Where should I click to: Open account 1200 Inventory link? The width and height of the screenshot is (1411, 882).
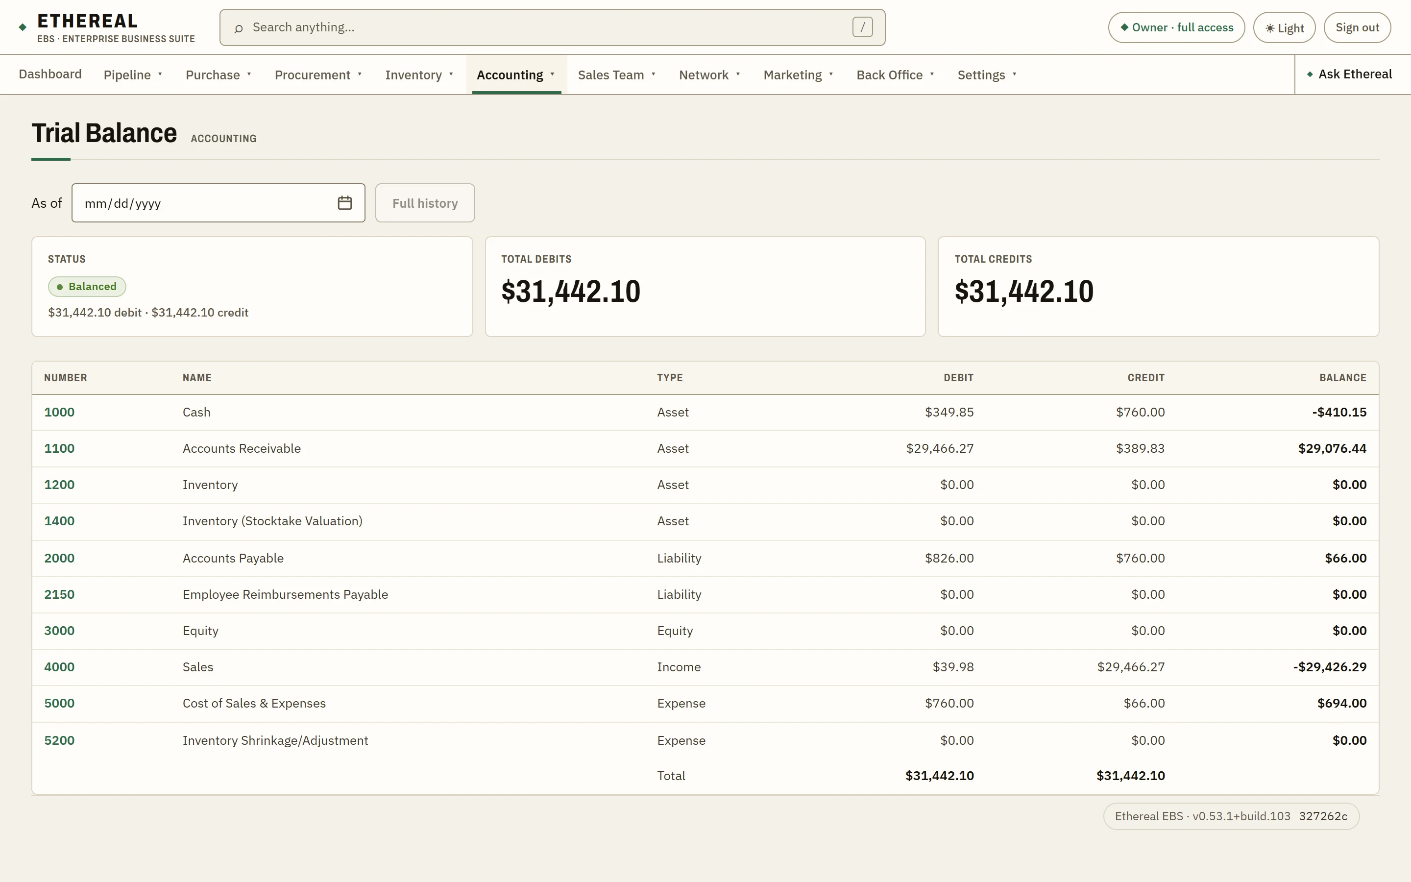[x=59, y=485]
